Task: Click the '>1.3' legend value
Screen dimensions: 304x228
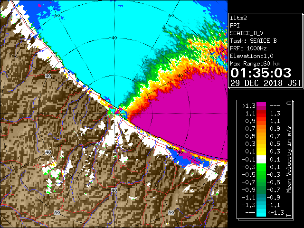Action: pyautogui.click(x=248, y=106)
